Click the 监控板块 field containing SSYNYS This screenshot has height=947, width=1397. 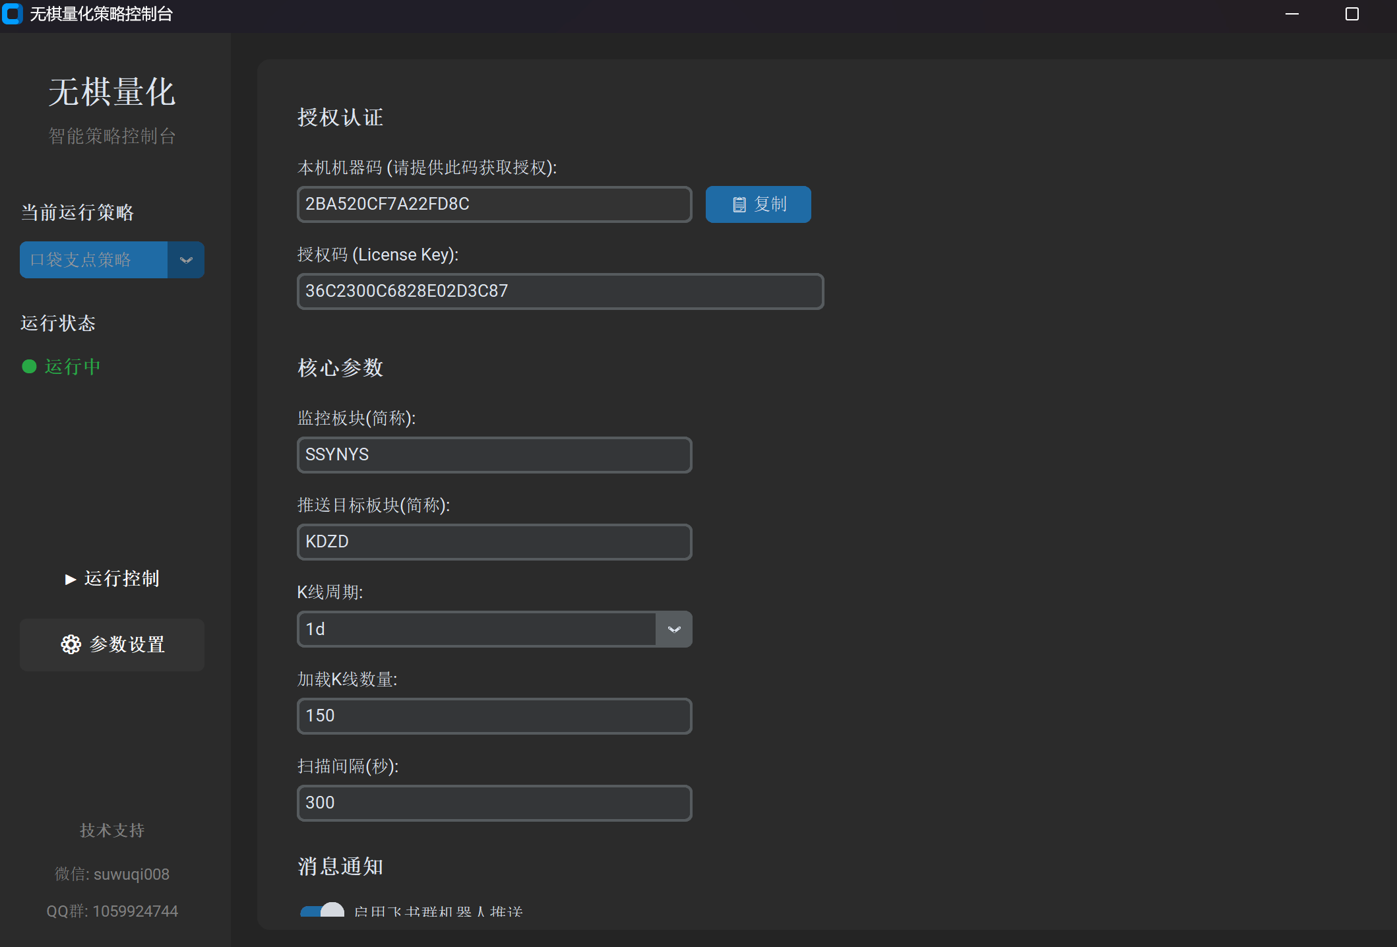[x=494, y=455]
